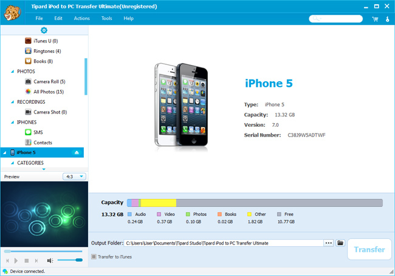This screenshot has height=276, width=395.
Task: Select the Camera Roll (5) row
Action: pyautogui.click(x=43, y=82)
